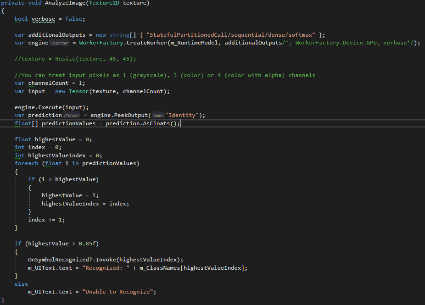Click the int index = 0 declaration
This screenshot has width=425, height=305.
38,147
